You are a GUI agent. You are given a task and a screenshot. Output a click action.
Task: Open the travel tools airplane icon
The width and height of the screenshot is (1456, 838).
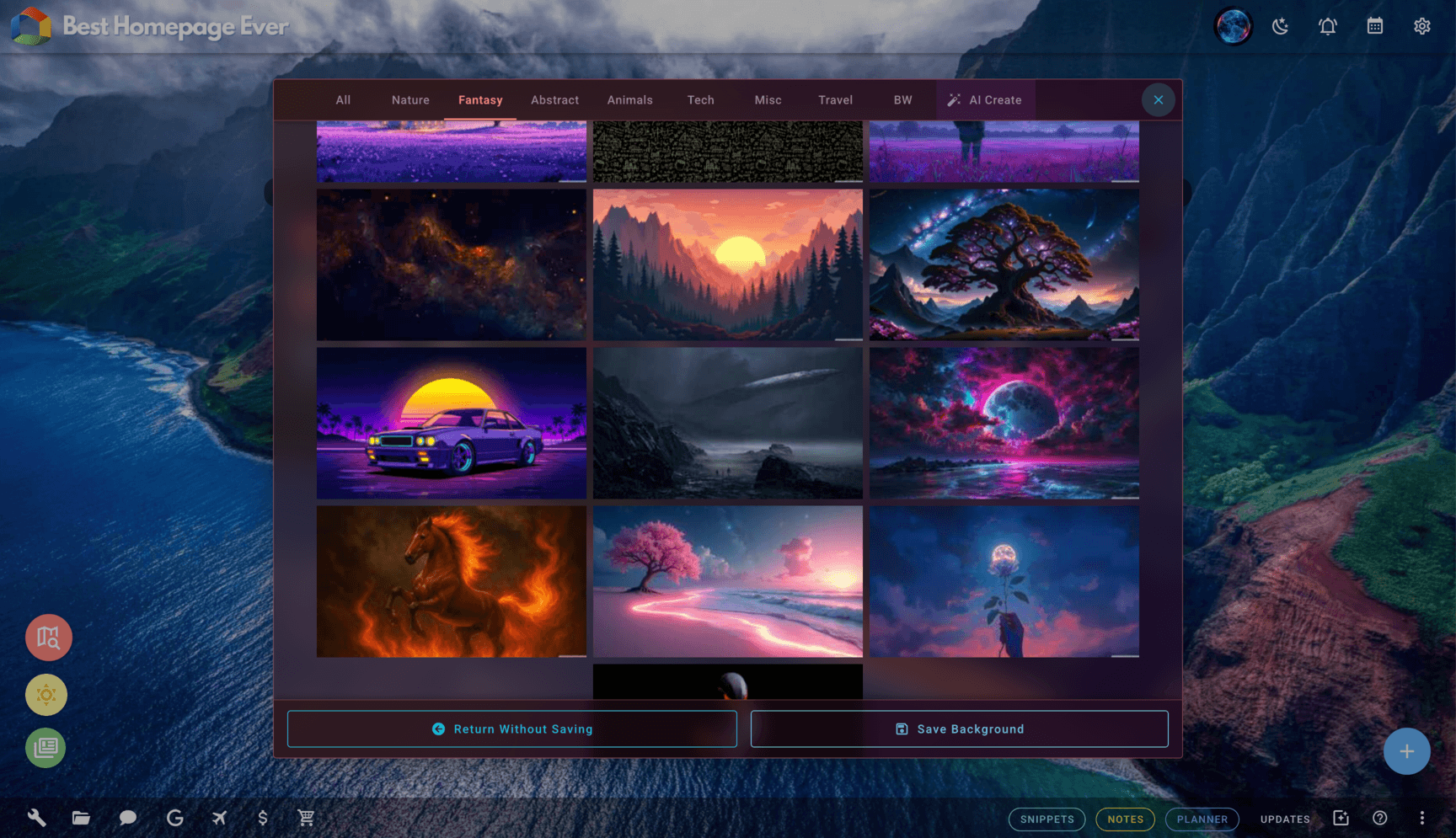(x=219, y=818)
